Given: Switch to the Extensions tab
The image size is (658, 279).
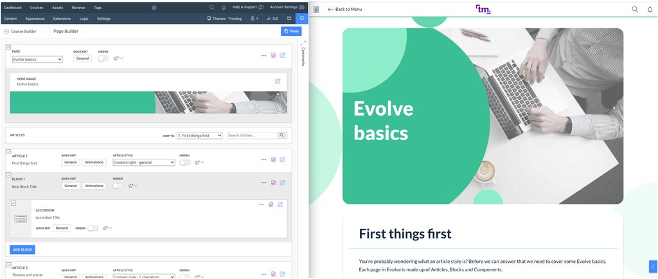Looking at the screenshot, I should coord(62,19).
